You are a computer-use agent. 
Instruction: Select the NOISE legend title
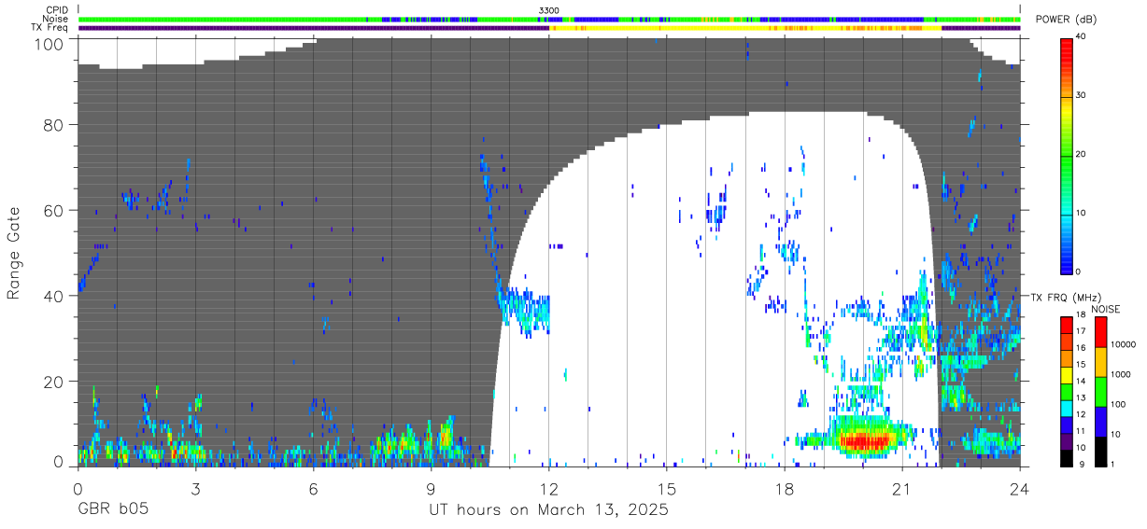tap(1104, 309)
